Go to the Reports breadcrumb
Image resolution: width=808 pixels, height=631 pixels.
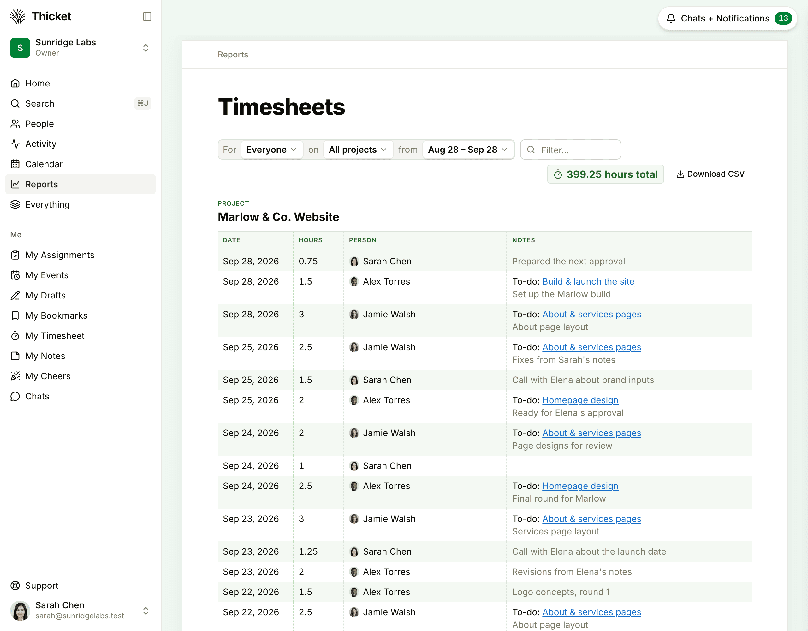click(x=233, y=54)
